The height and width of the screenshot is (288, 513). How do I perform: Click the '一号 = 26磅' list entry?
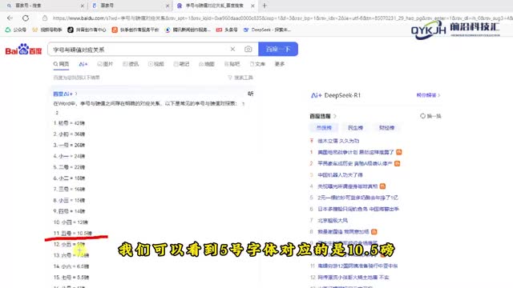tap(69, 145)
